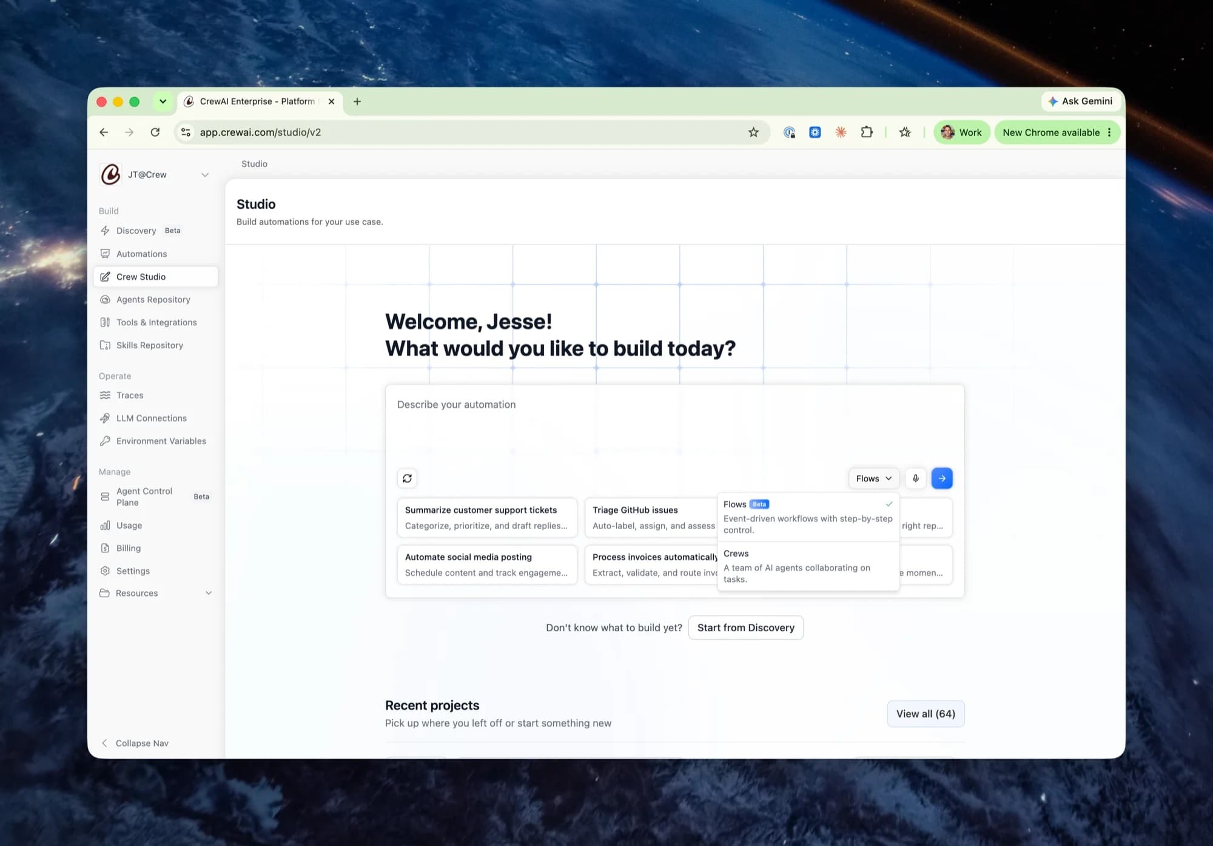The width and height of the screenshot is (1213, 846).
Task: Choose Automate social media posting suggestion
Action: (x=487, y=565)
